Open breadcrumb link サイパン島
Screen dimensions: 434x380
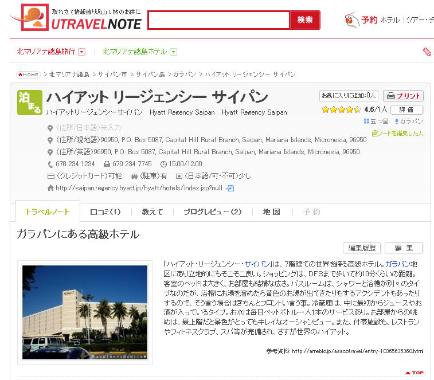150,74
